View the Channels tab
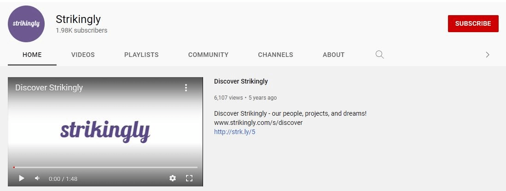 tap(275, 55)
